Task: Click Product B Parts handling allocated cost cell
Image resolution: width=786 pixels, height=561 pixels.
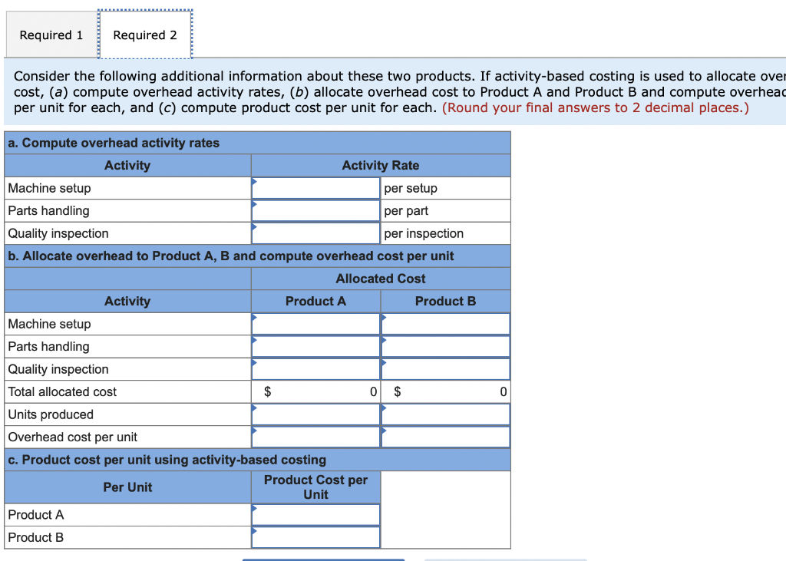Action: [x=445, y=346]
